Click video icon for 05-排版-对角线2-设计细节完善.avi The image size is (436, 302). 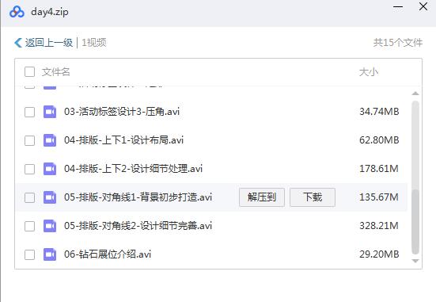pos(50,226)
